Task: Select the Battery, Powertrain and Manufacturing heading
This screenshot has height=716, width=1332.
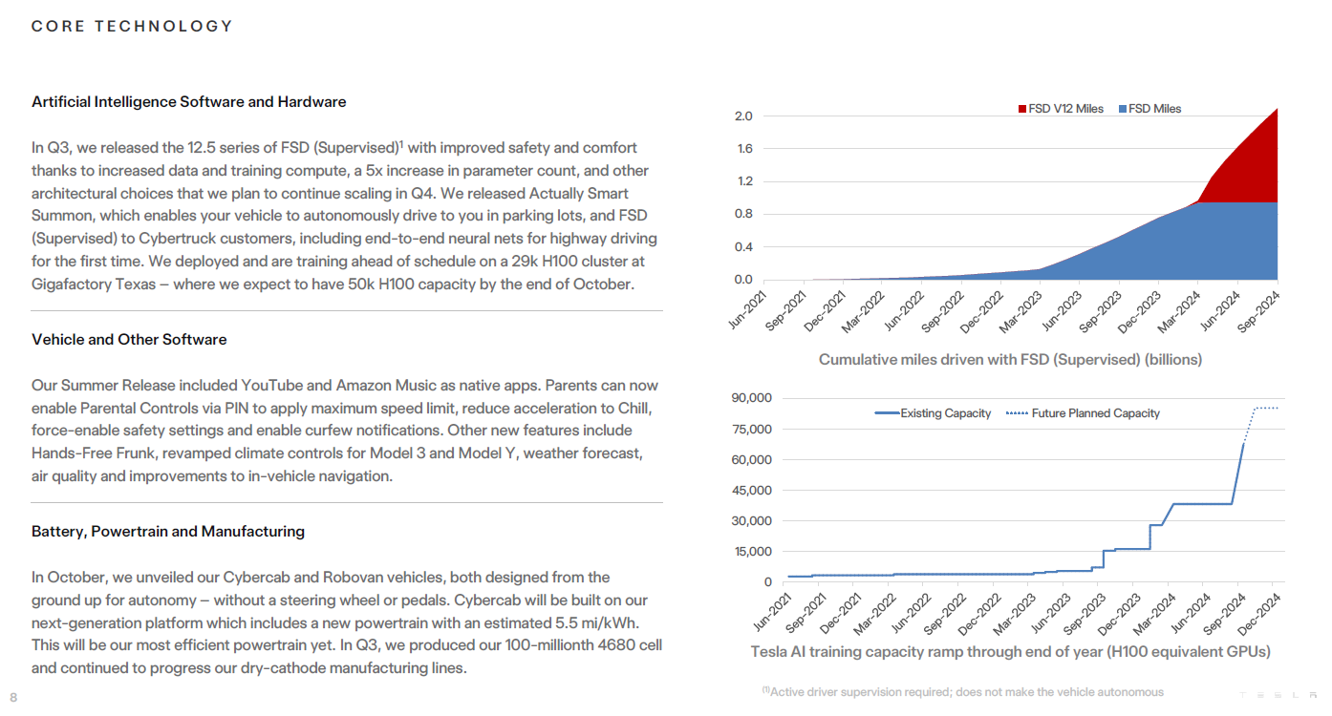Action: click(x=168, y=531)
